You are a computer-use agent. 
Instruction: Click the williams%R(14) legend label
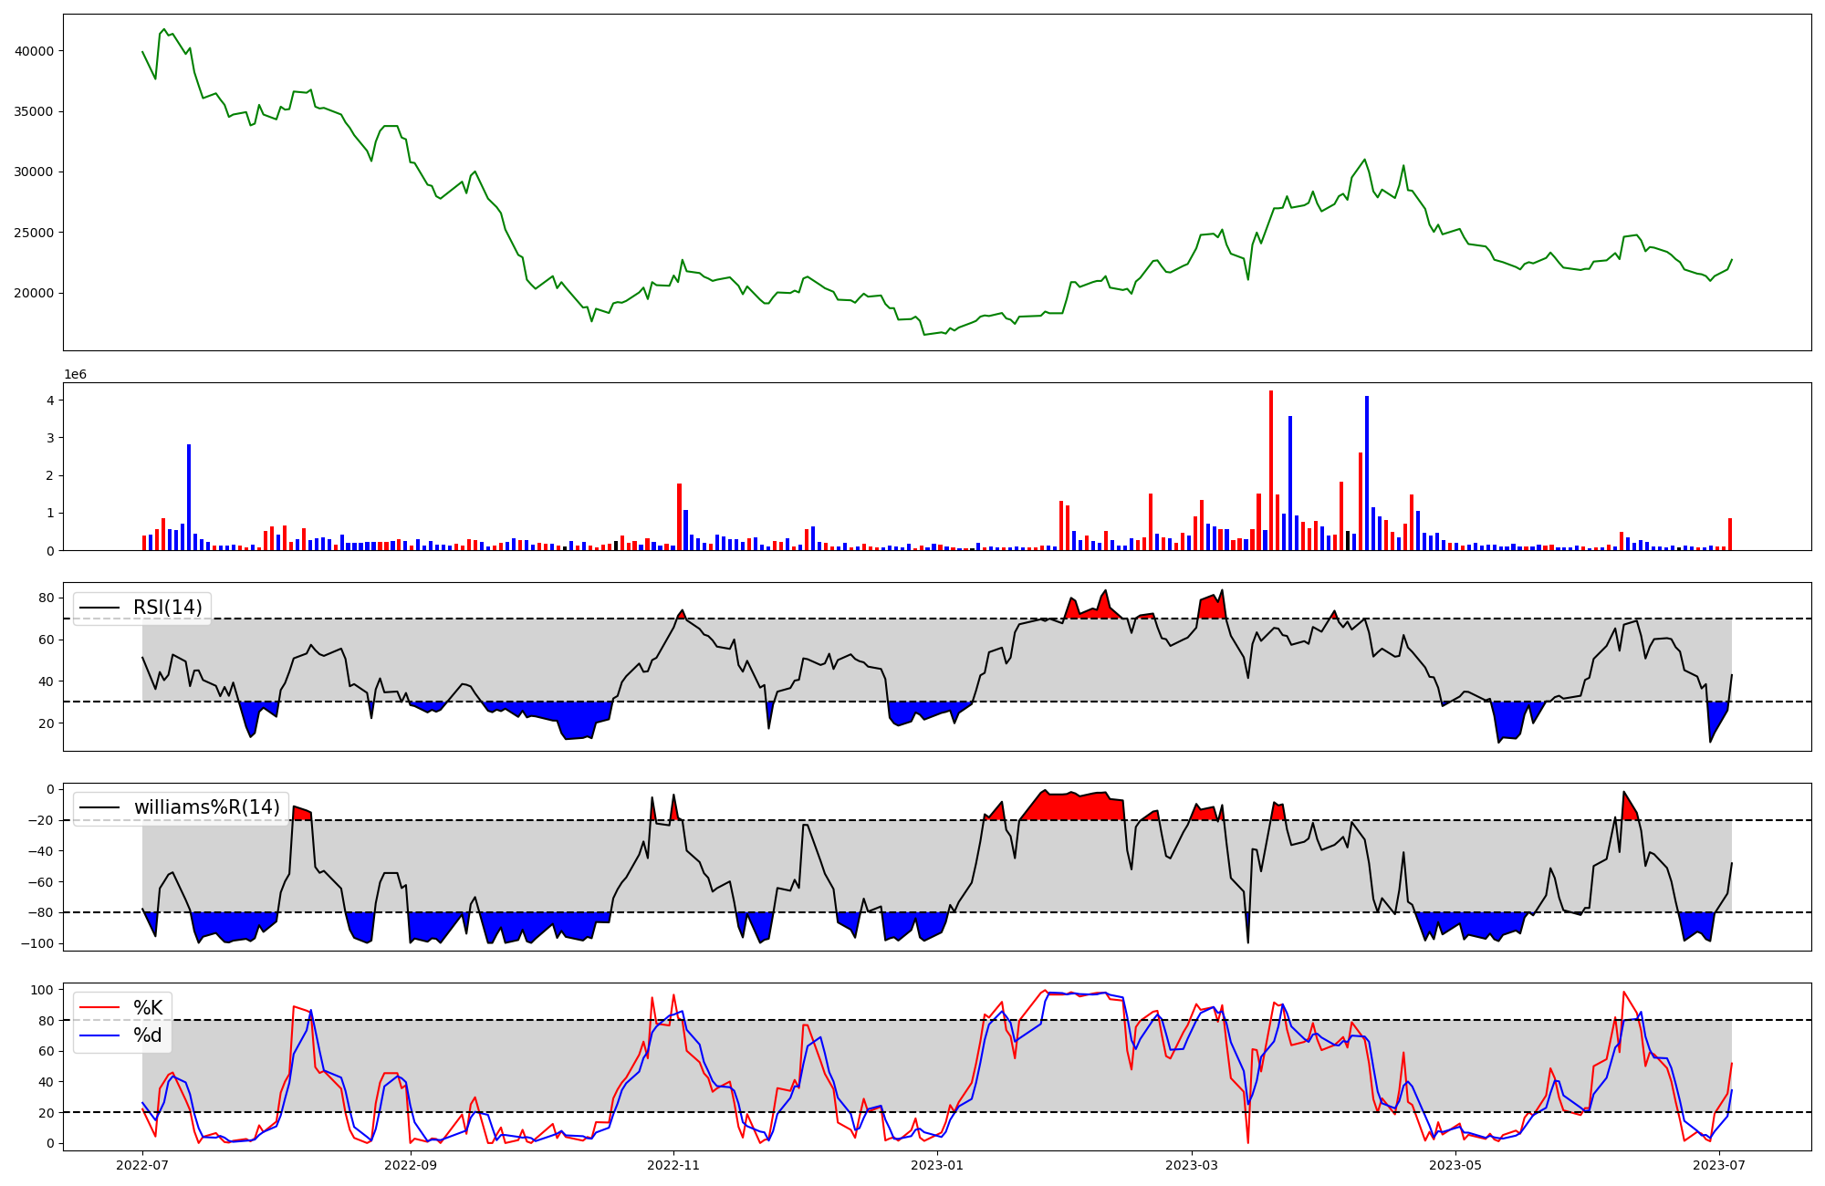tap(206, 807)
